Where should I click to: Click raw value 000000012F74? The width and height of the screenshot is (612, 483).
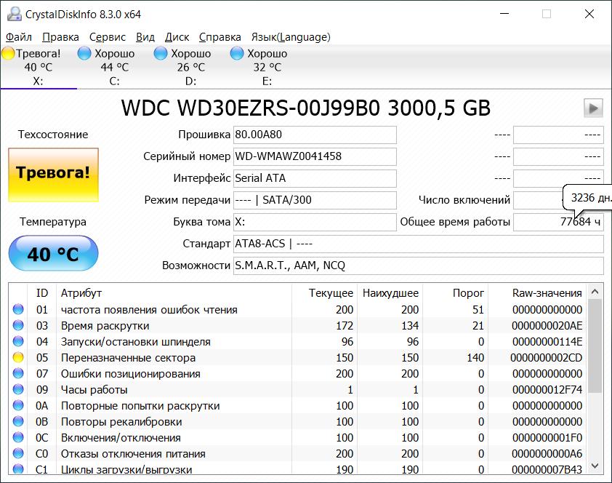547,390
